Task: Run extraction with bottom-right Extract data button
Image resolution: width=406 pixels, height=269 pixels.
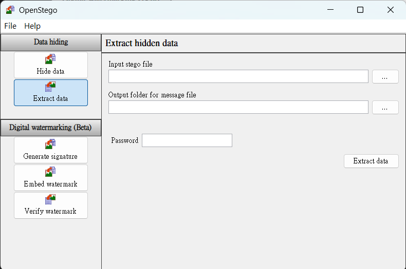Action: 371,161
